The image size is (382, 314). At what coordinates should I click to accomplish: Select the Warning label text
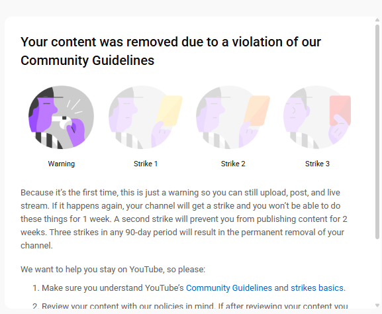click(x=62, y=164)
